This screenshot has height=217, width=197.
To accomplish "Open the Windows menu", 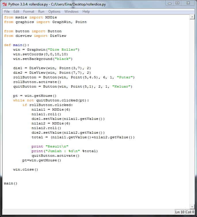I will click(71, 12).
